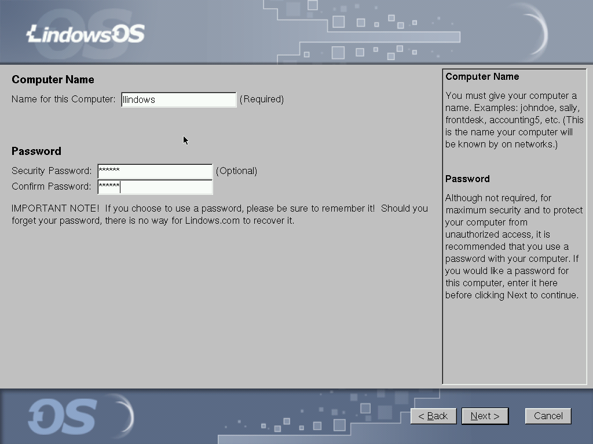
Task: Click the (Required) label text
Action: click(262, 99)
